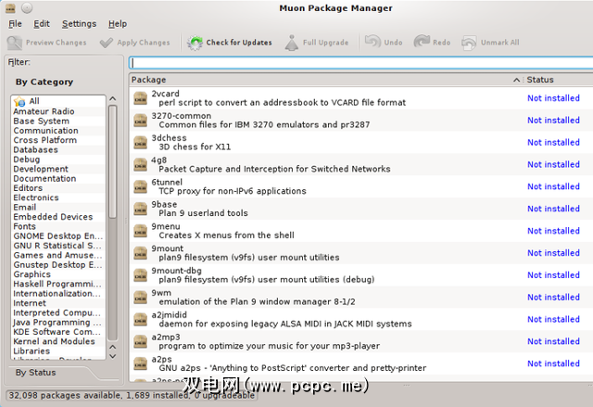Select the By Category filter tab
The height and width of the screenshot is (407, 593).
point(44,82)
